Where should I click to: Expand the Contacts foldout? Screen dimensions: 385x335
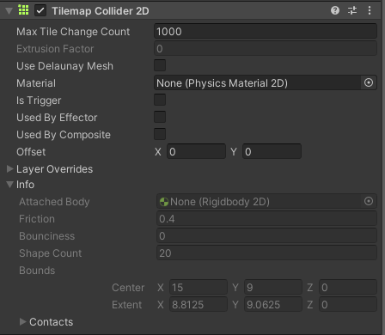pyautogui.click(x=23, y=321)
